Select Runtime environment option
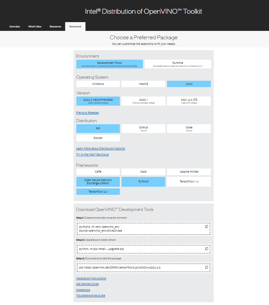269x305 pixels. tap(178, 64)
